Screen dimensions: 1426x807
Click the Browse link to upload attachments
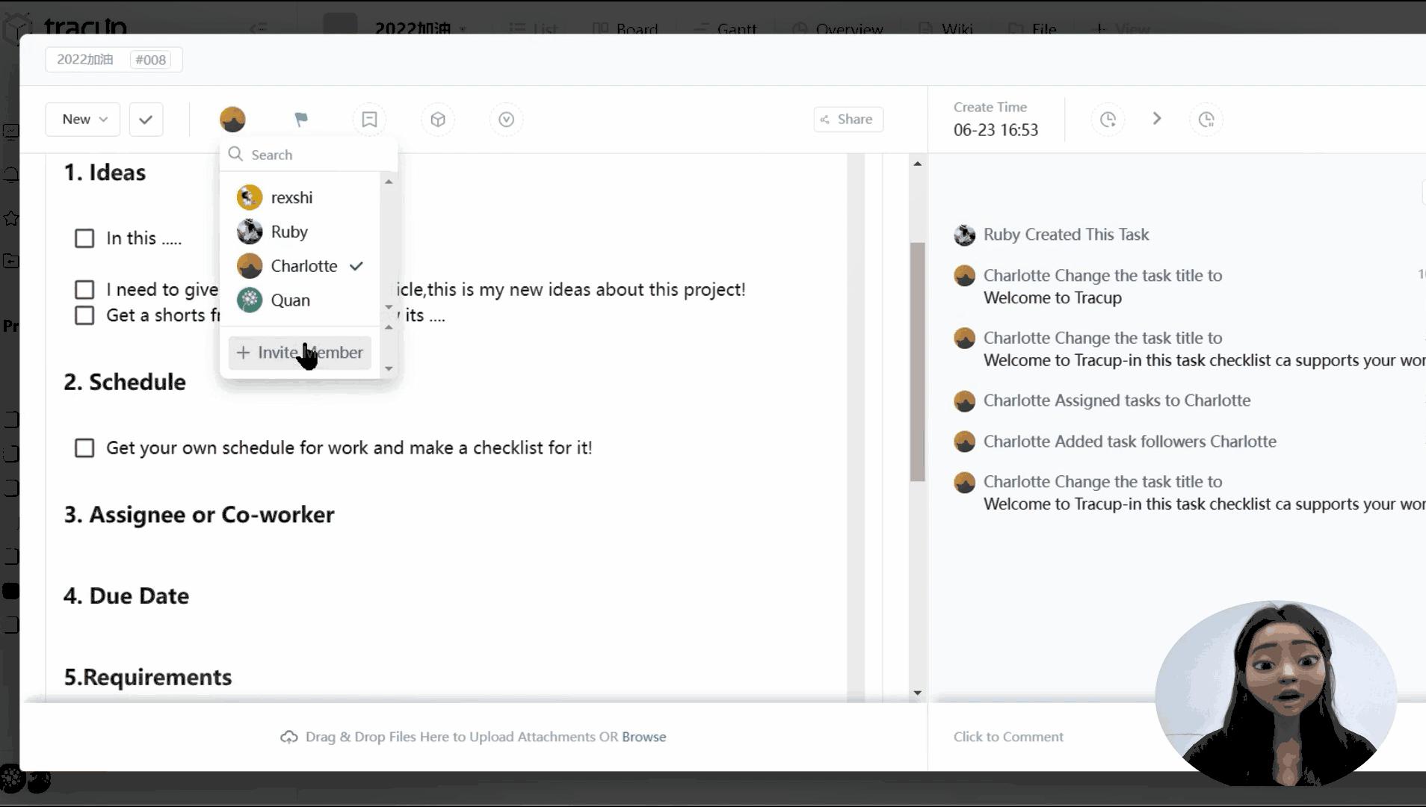643,737
